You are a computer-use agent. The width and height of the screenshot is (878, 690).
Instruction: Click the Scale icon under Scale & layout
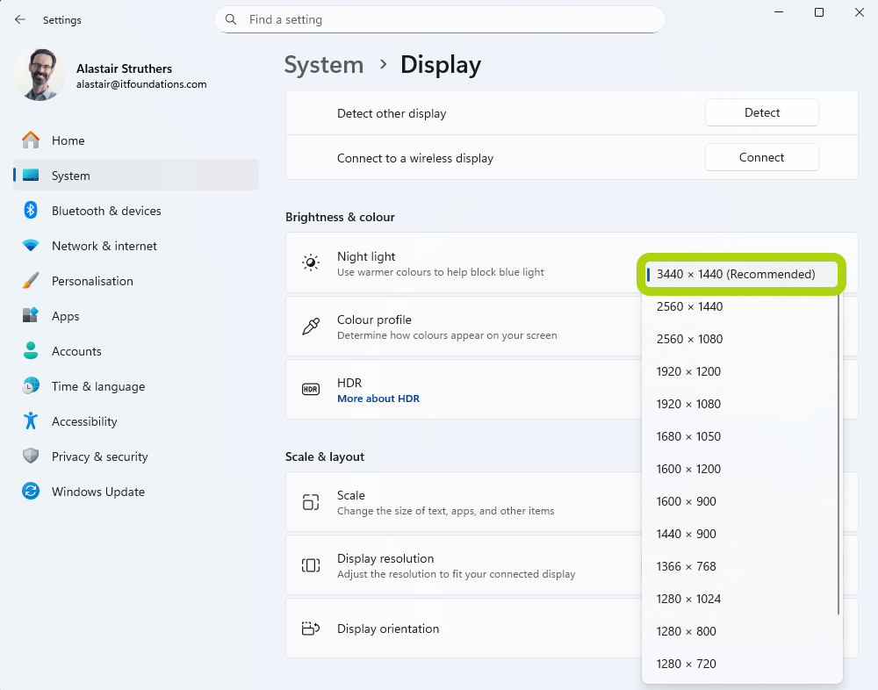[311, 500]
